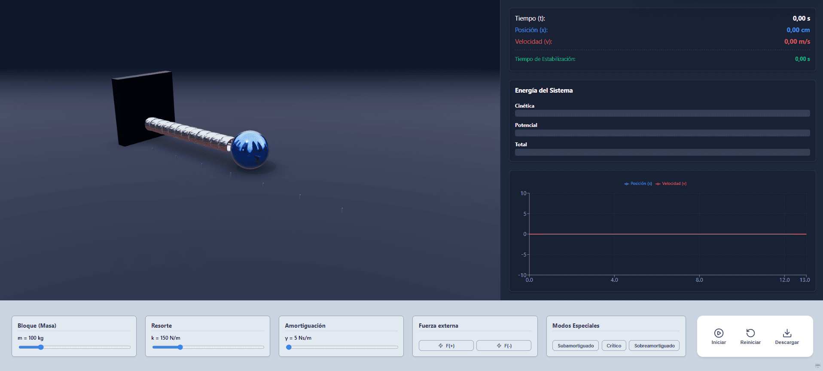Screen dimensions: 823x371
Task: Click the Bloque (Masa) slider handle
Action: [41, 347]
